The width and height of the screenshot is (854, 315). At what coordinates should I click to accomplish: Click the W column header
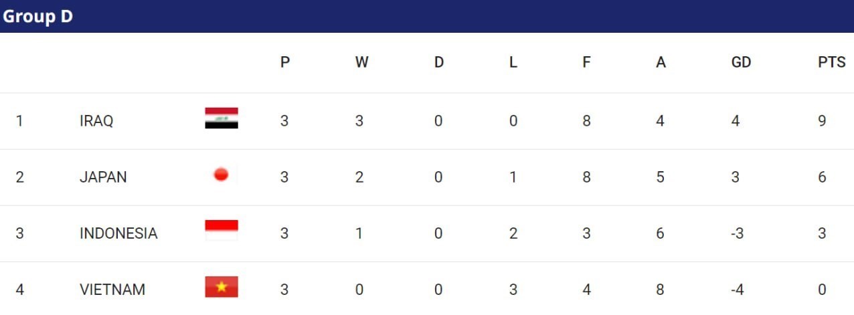pos(361,62)
